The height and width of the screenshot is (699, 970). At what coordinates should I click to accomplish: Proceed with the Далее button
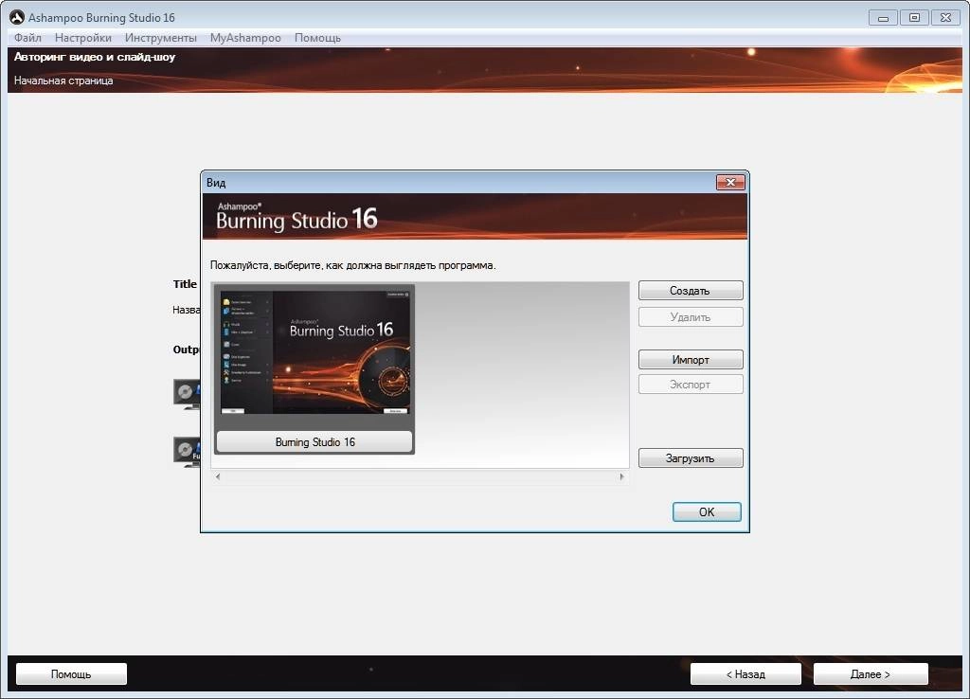click(871, 674)
